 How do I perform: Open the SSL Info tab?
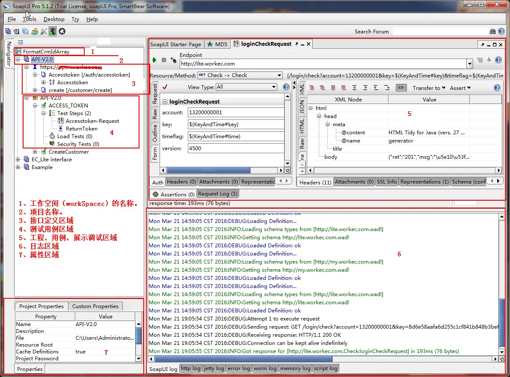tap(387, 182)
